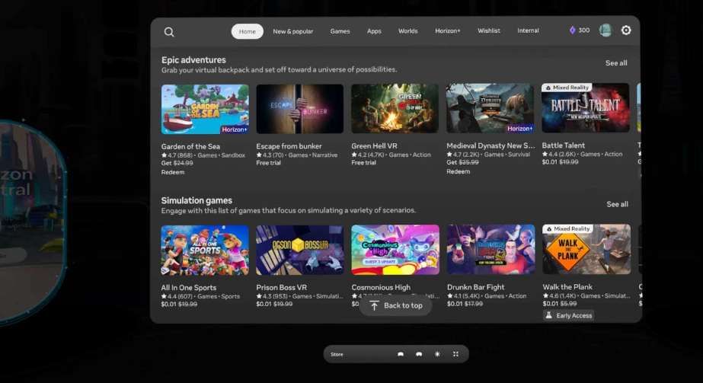This screenshot has width=703, height=383.
Task: Open the Escape from bunker game thumbnail
Action: 299,109
